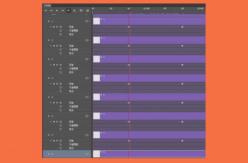
Task: Go to previous 变换 keyframe on layer 7
Action: [51, 141]
